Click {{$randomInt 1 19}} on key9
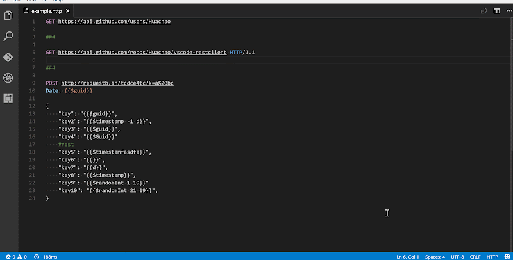 116,183
